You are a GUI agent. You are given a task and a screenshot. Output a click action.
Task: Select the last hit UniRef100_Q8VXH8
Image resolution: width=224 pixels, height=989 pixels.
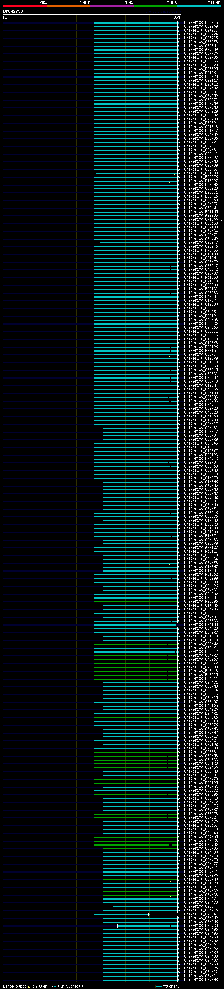click(201, 980)
